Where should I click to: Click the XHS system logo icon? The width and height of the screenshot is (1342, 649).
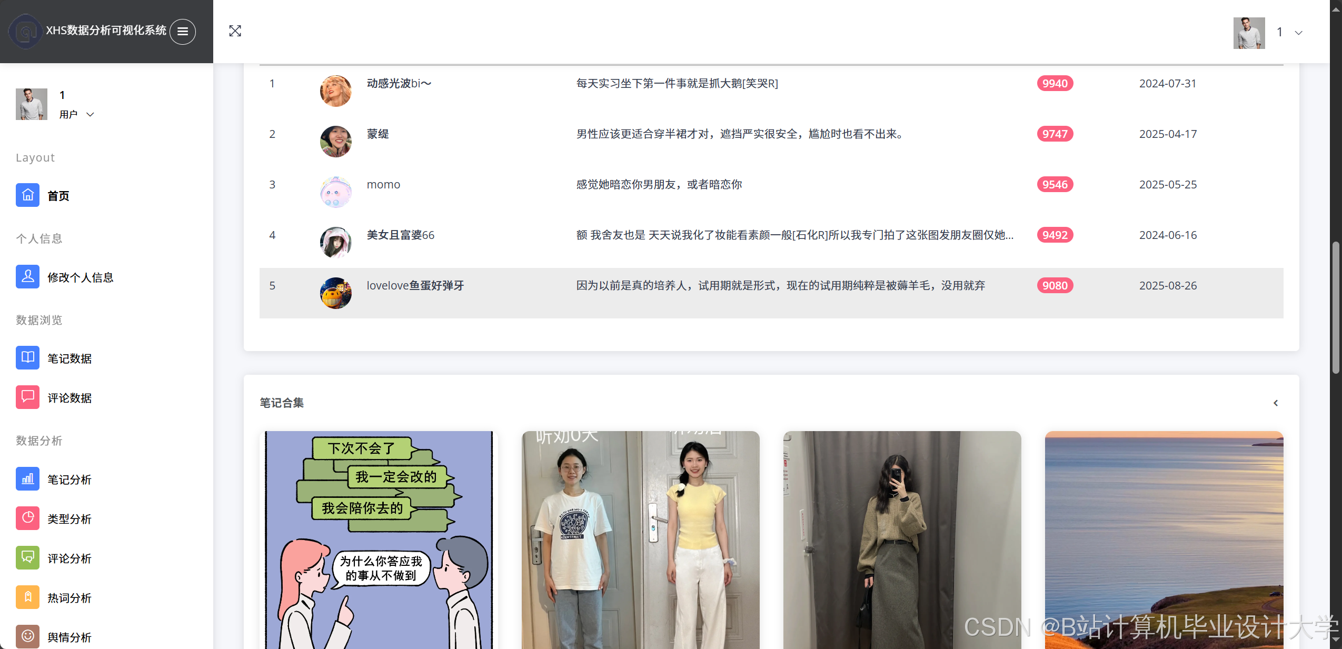pyautogui.click(x=25, y=31)
